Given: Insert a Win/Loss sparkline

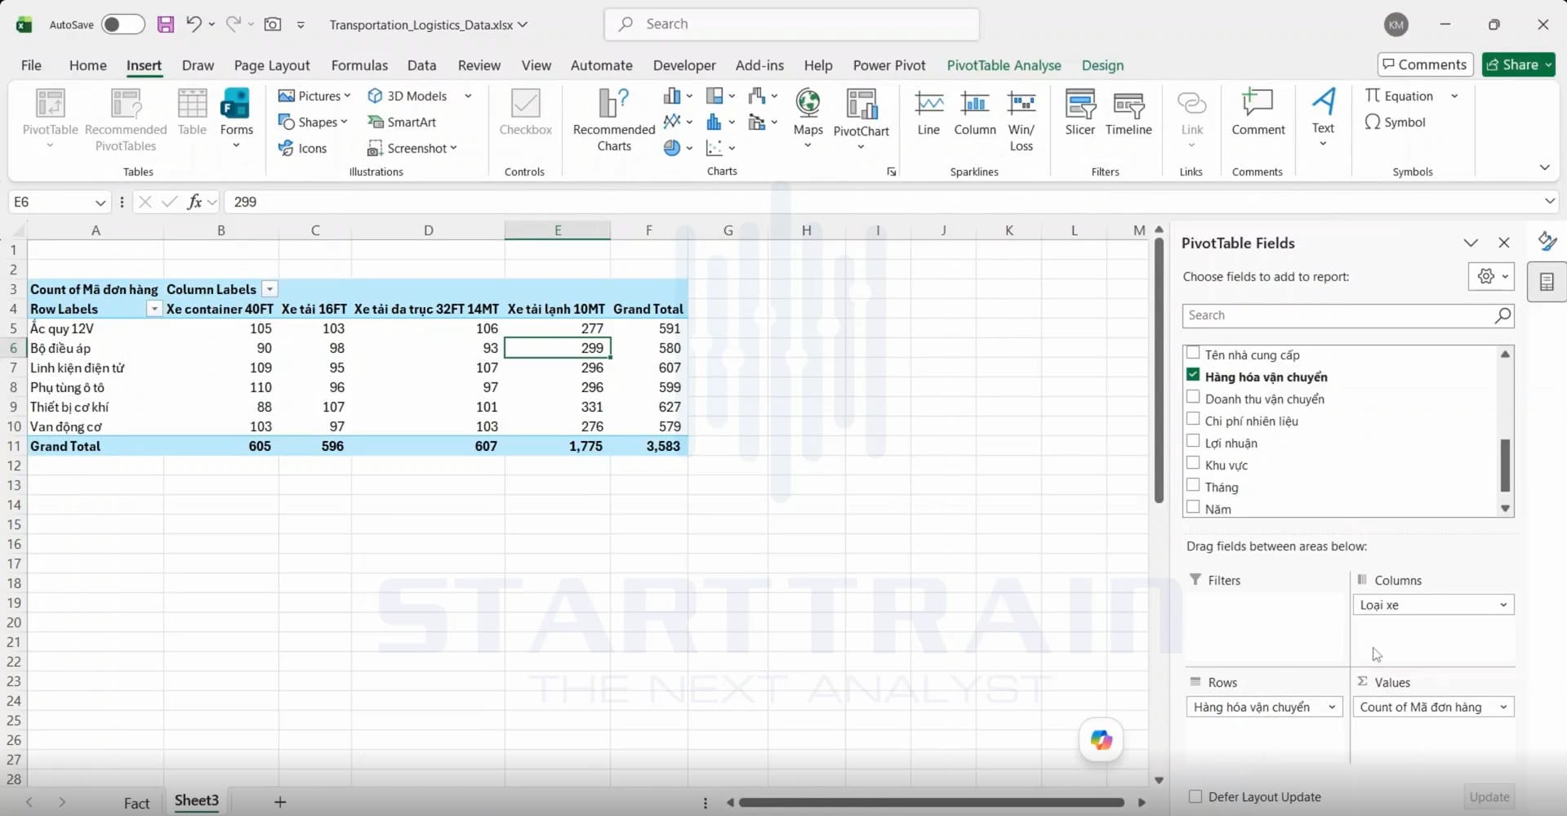Looking at the screenshot, I should click(x=1021, y=121).
